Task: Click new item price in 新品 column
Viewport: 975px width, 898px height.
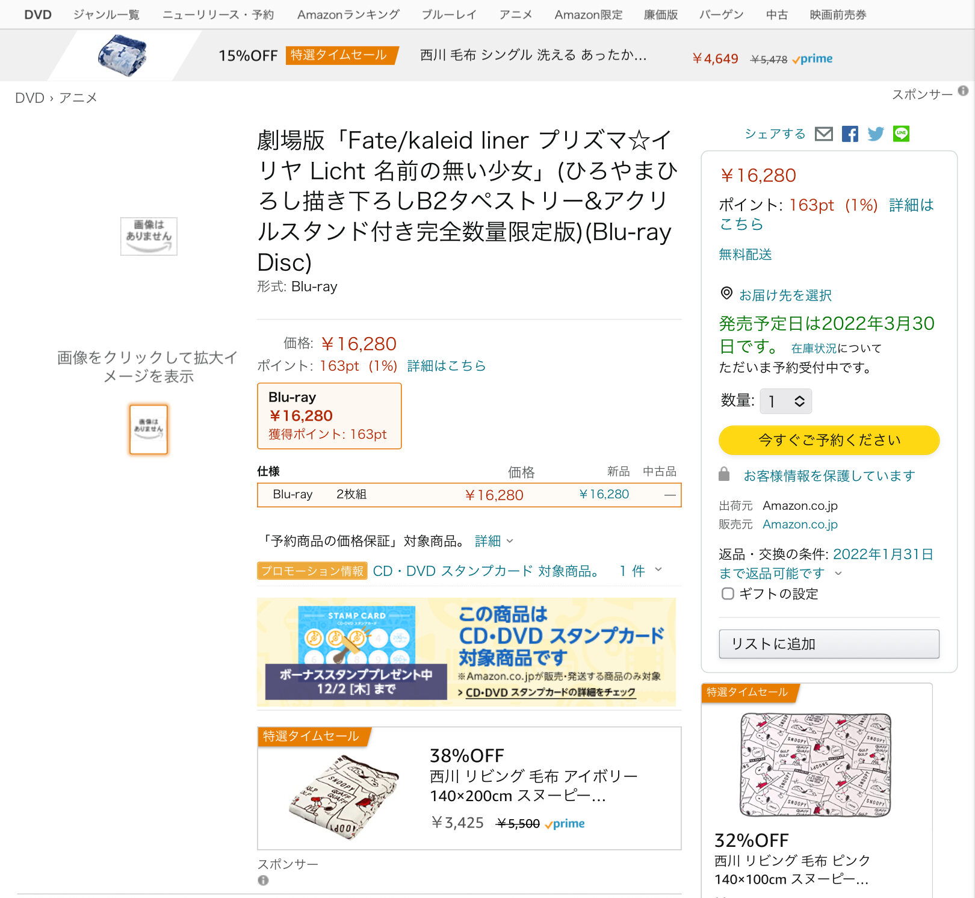Action: (604, 494)
